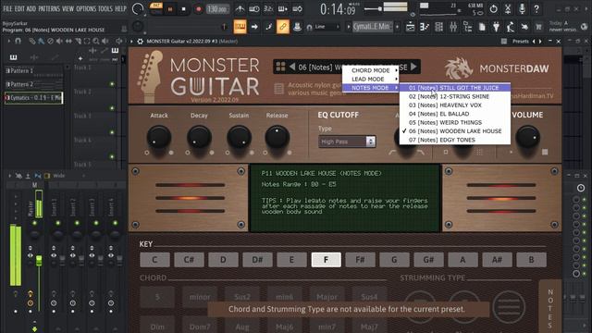Select CHORD MODE in the preset menu
592x333 pixels.
click(370, 70)
